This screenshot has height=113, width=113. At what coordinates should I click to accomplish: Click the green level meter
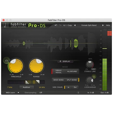click(105, 74)
